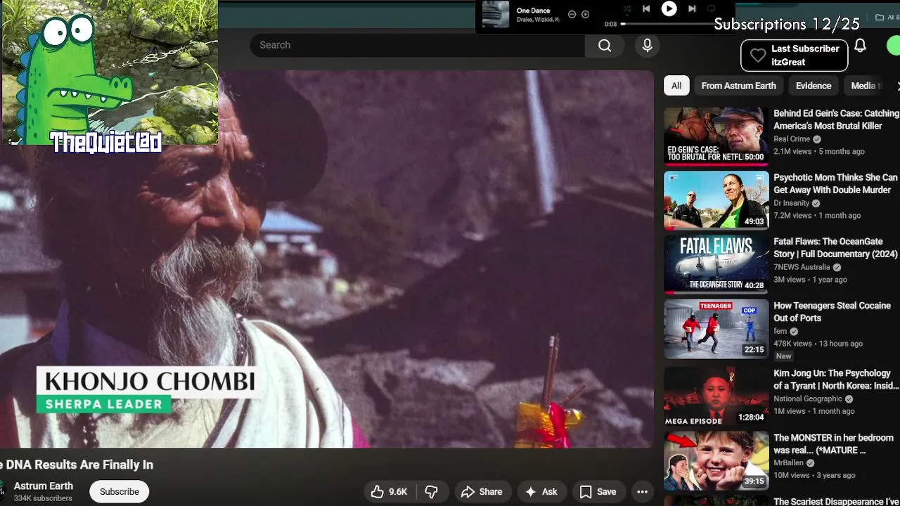Dislike the video with thumbs down
This screenshot has width=900, height=506.
click(432, 492)
